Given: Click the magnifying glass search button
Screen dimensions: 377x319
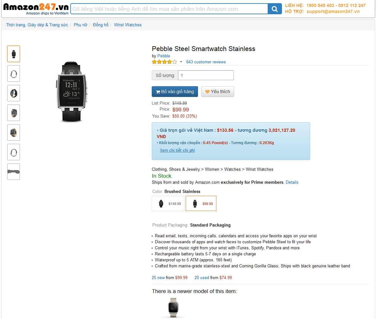Looking at the screenshot, I should click(274, 9).
